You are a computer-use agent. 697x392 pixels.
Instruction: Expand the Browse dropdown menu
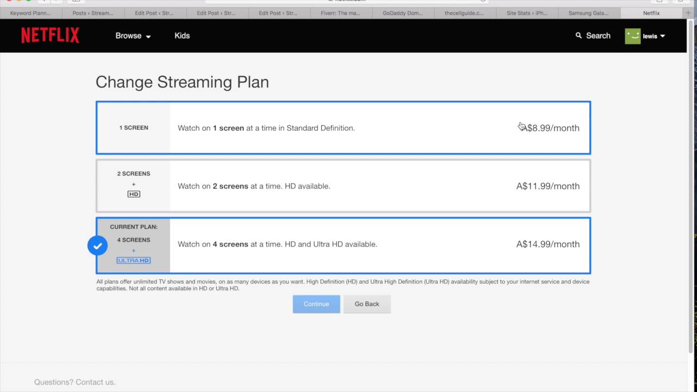point(133,36)
